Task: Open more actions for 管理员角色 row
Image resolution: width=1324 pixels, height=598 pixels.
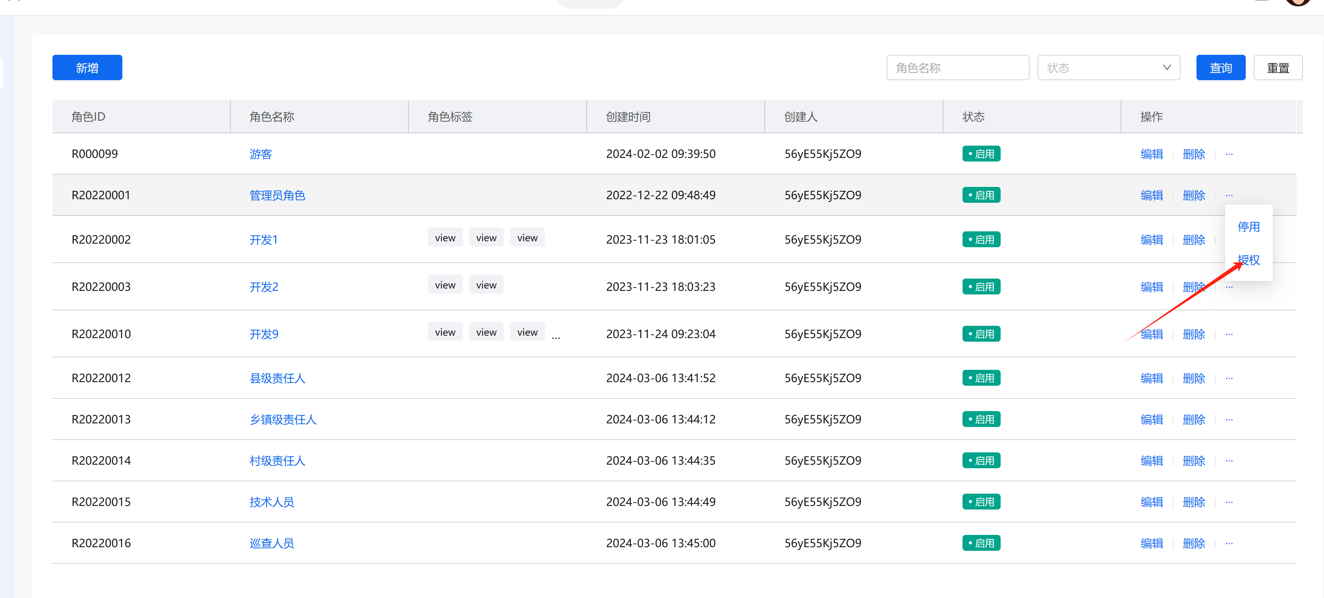Action: pos(1229,195)
